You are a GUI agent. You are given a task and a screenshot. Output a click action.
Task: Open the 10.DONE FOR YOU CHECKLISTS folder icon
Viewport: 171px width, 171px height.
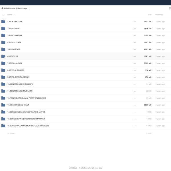coord(3,84)
